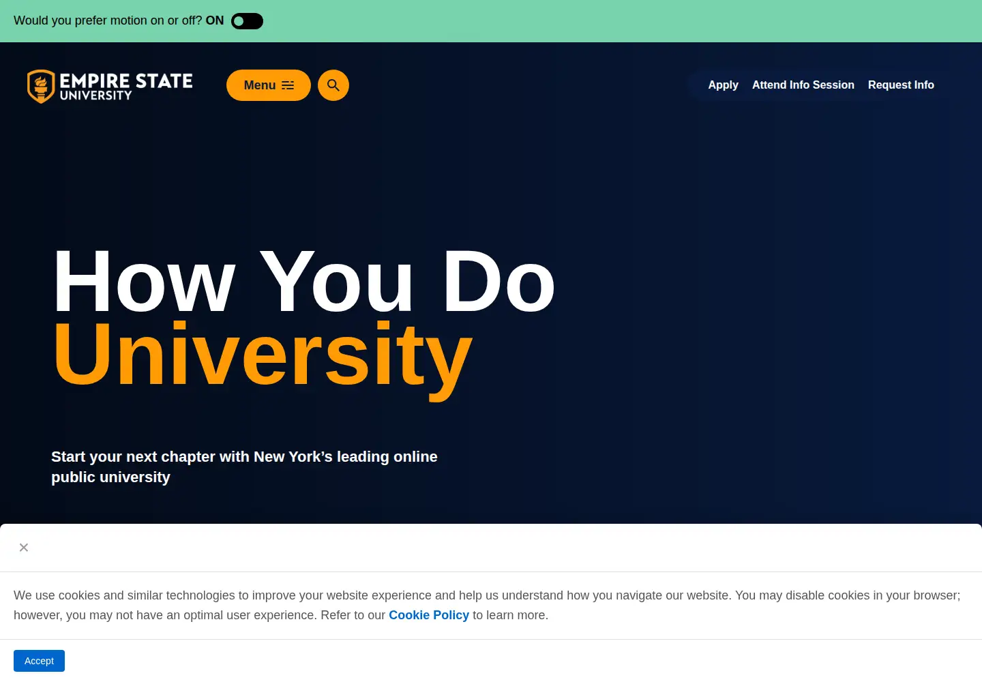Viewport: 982px width, 682px height.
Task: Click the Empire State University logo
Action: pos(110,87)
